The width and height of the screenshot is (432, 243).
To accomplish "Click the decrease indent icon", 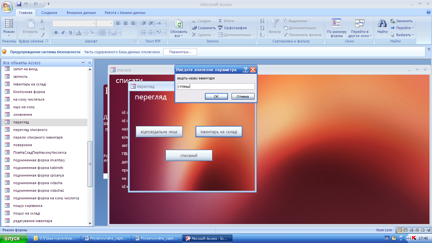I will 143,23.
